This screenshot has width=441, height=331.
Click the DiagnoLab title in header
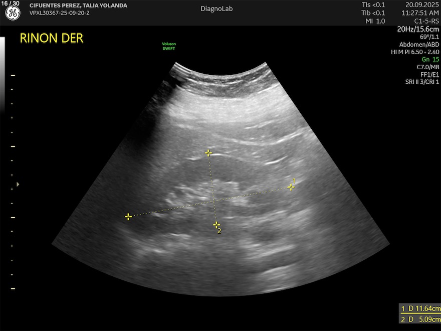216,9
